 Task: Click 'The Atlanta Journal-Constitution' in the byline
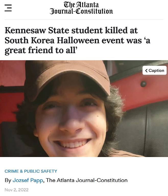87,180
